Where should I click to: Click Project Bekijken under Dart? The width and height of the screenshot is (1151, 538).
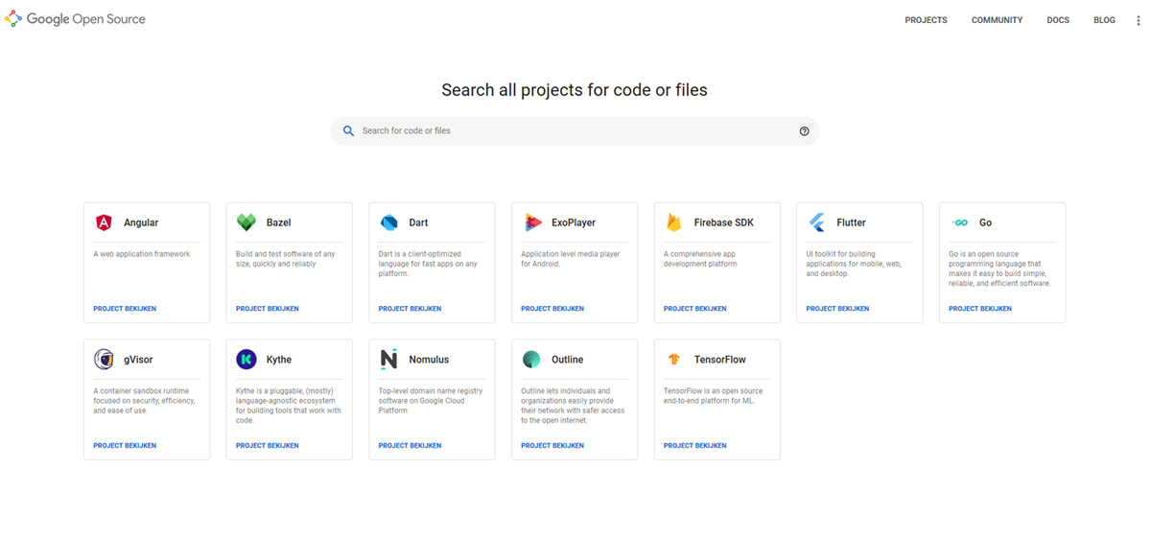(x=410, y=309)
